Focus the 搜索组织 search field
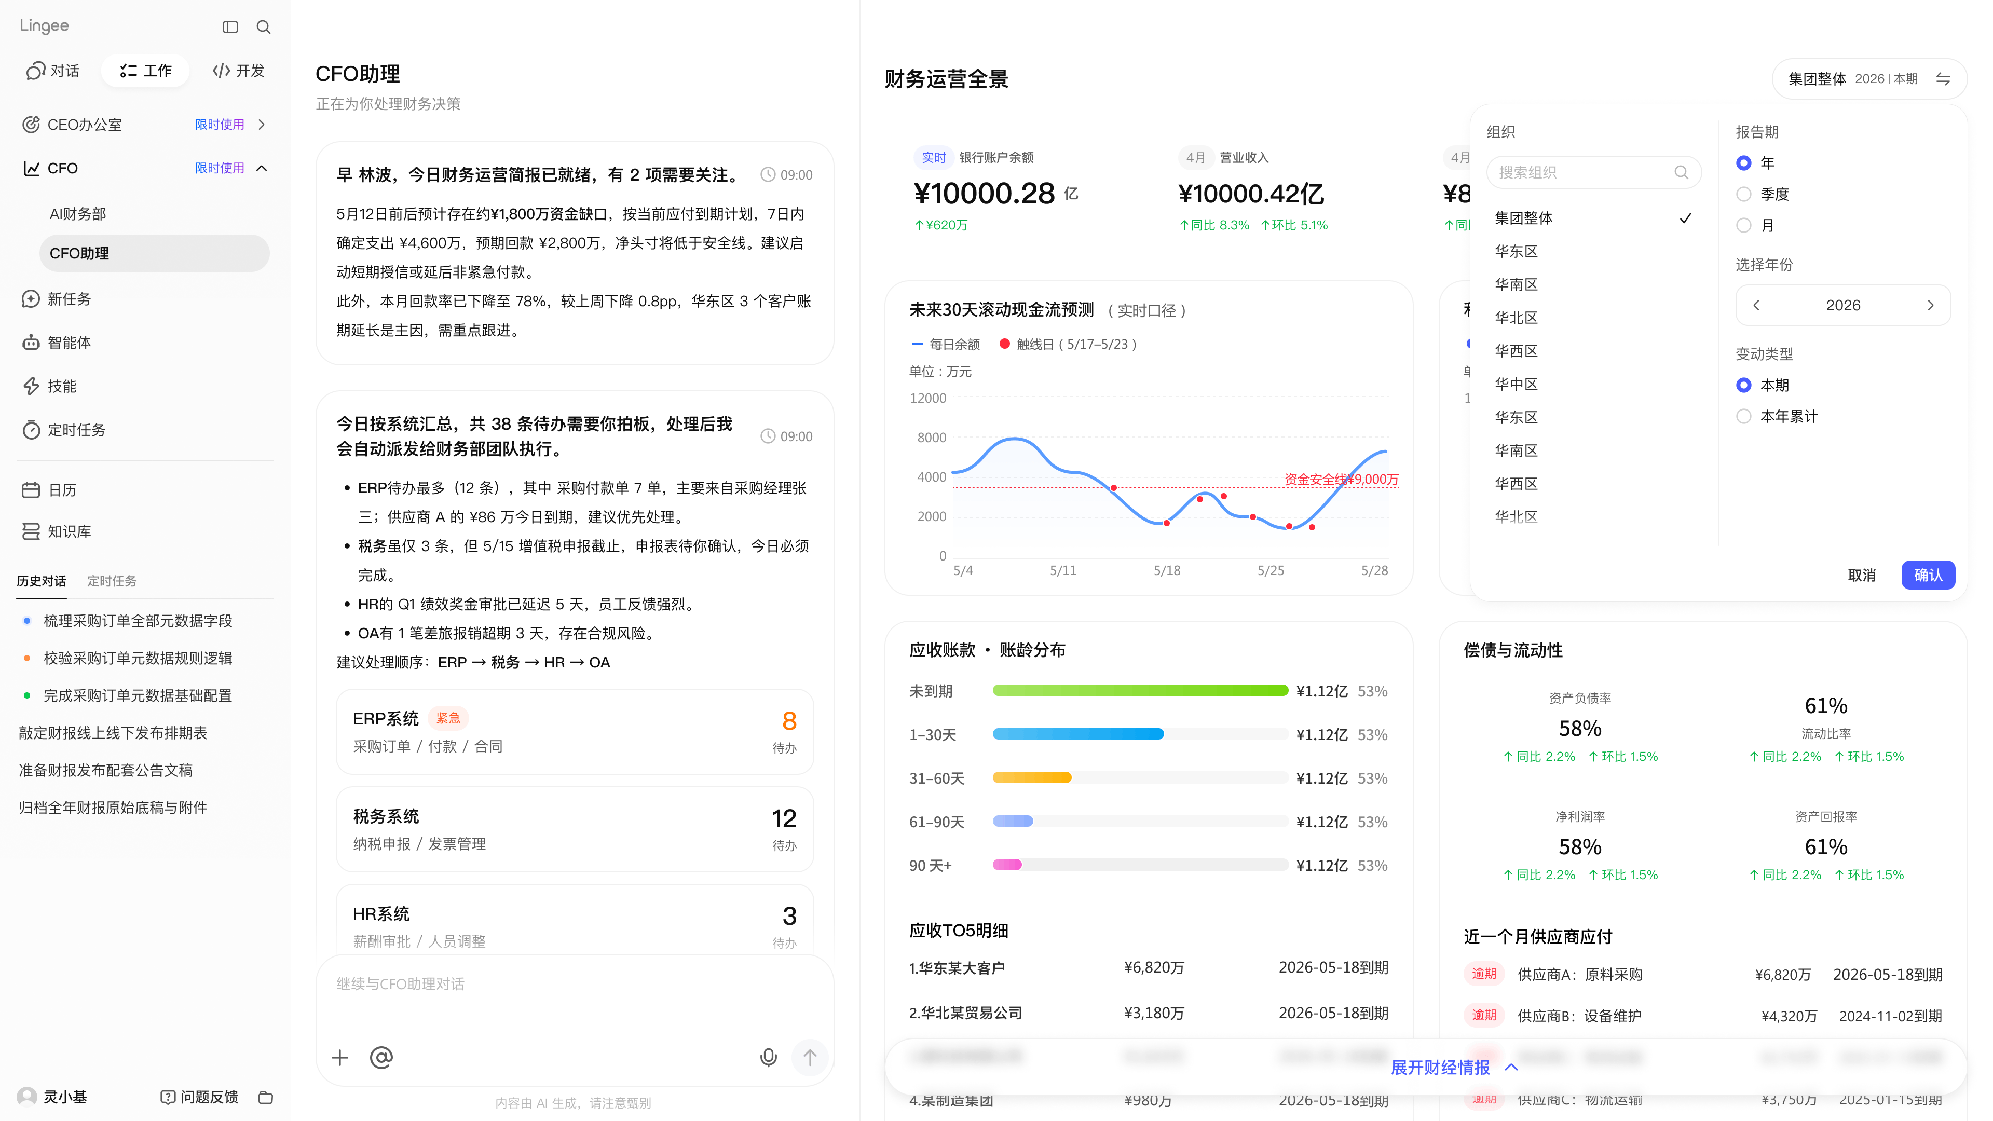The image size is (1993, 1121). [x=1593, y=172]
